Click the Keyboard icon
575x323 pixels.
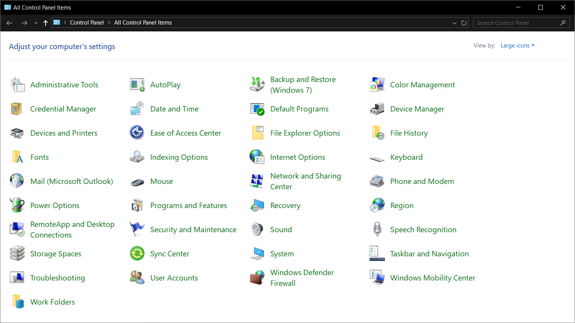click(377, 158)
